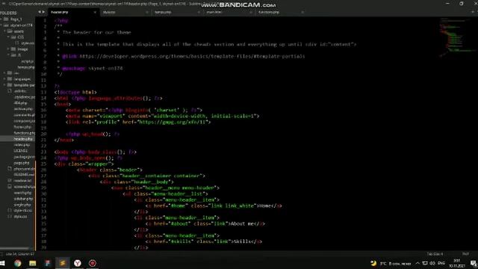Click the Line 34, Column 67 status text

20,254
